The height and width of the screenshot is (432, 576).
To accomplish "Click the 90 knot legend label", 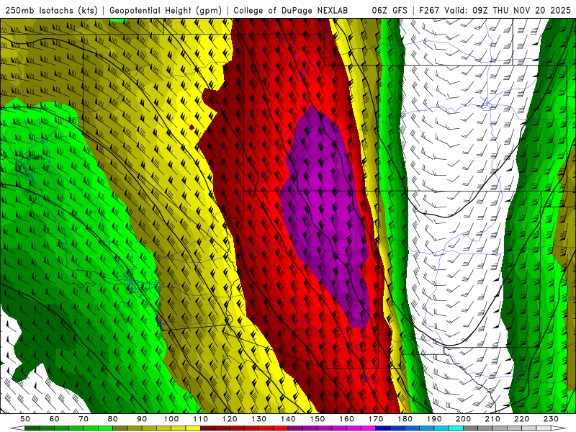I will (142, 419).
